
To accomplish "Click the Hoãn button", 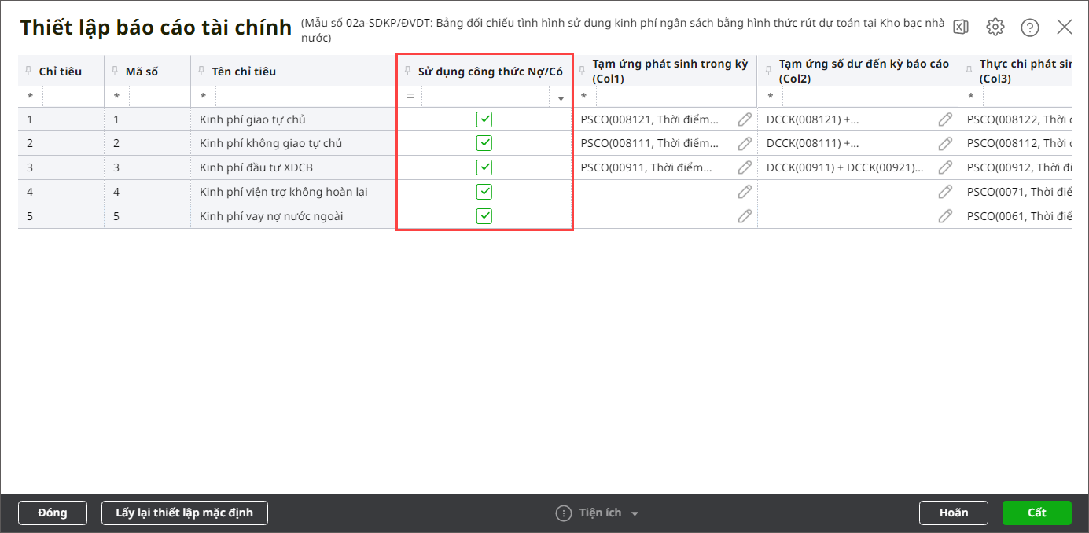I will 954,513.
